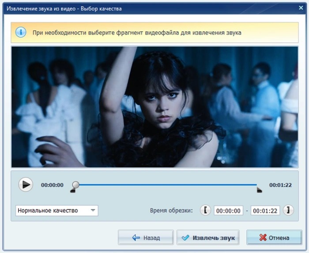Click the right trim end marker
This screenshot has width=309, height=253.
coord(260,190)
